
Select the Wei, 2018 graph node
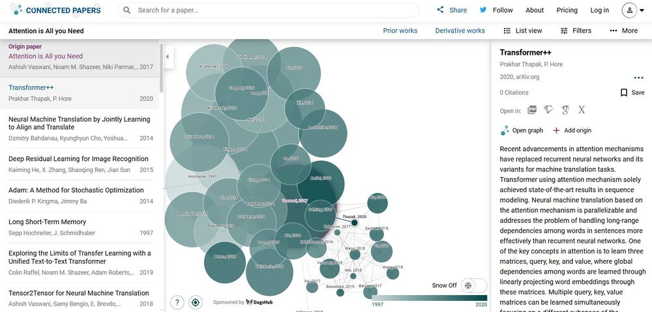tap(353, 276)
